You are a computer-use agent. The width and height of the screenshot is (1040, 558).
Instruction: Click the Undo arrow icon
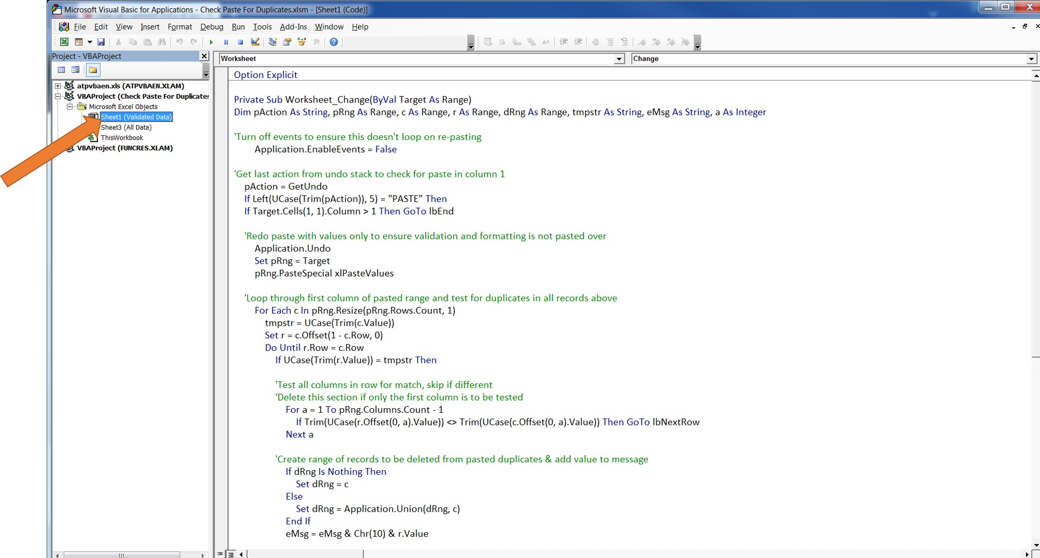179,42
